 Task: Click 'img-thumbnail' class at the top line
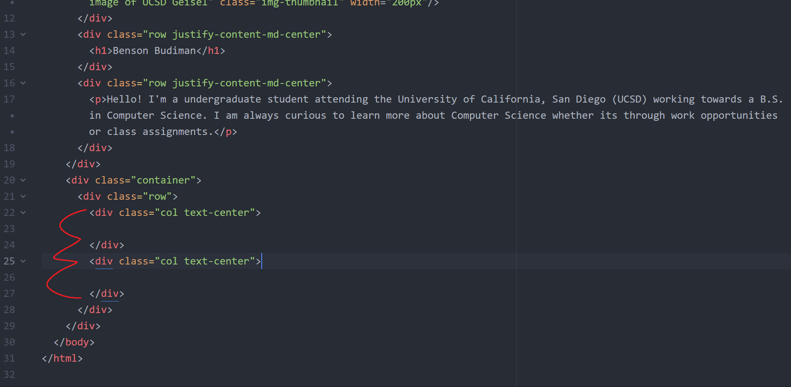(x=300, y=3)
